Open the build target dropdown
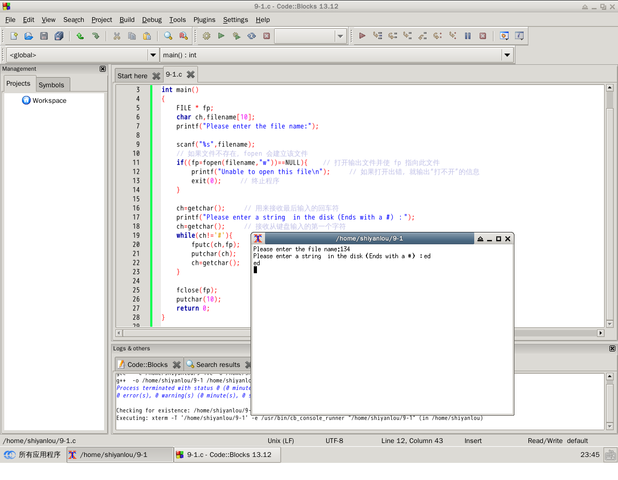The image size is (618, 480). point(340,36)
